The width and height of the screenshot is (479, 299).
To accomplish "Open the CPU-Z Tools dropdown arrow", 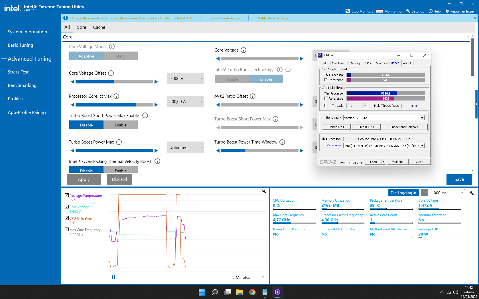I will [384, 162].
